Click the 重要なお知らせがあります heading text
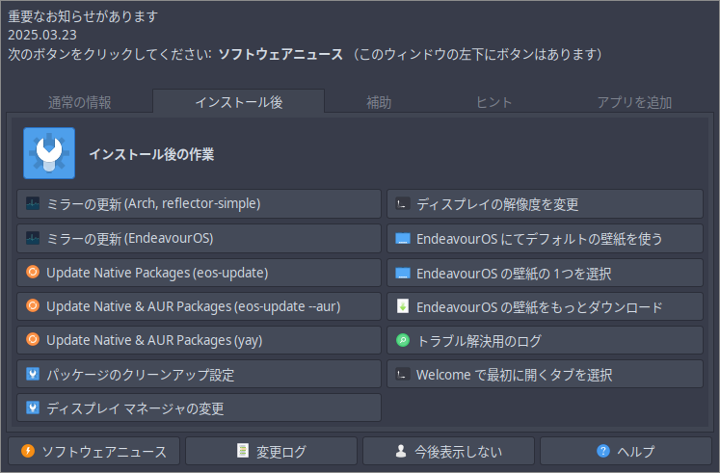Image resolution: width=720 pixels, height=473 pixels. point(83,16)
